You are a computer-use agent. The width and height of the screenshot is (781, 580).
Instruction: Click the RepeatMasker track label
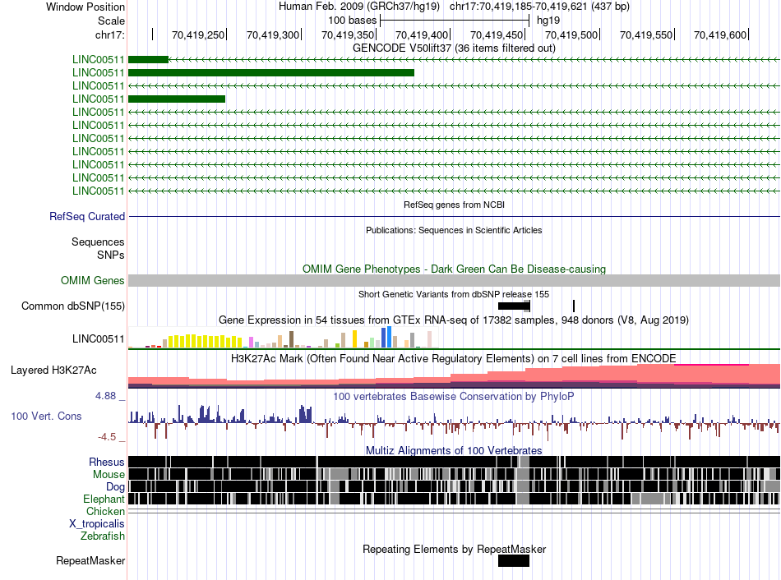tap(90, 560)
